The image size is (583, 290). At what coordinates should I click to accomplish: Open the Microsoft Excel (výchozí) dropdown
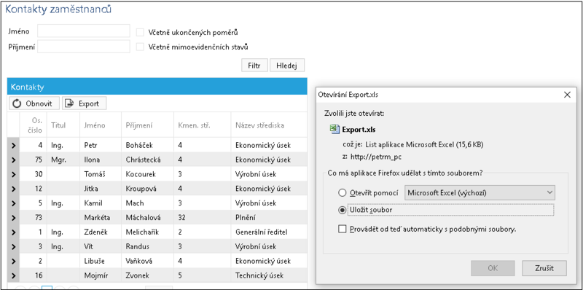coord(480,193)
